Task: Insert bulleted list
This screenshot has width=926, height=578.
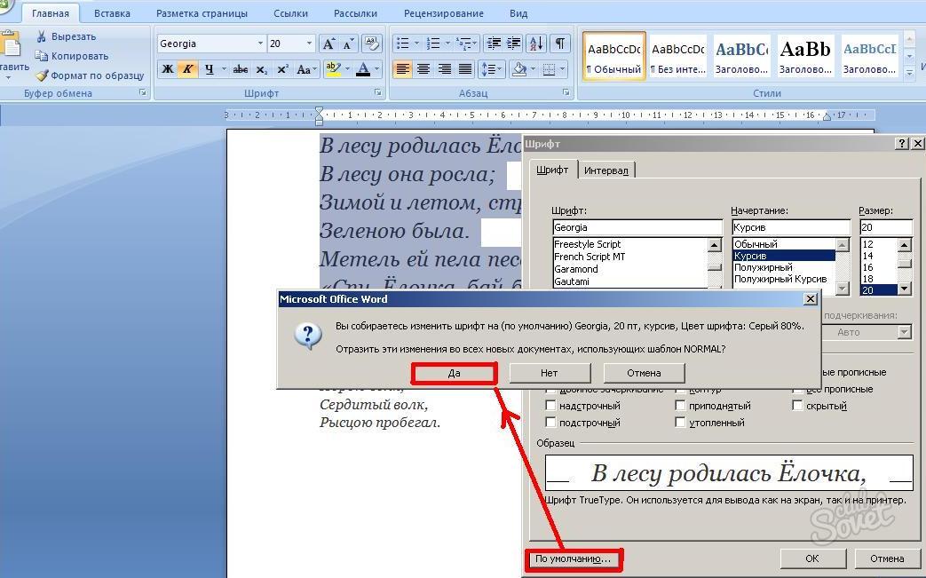Action: [x=403, y=44]
